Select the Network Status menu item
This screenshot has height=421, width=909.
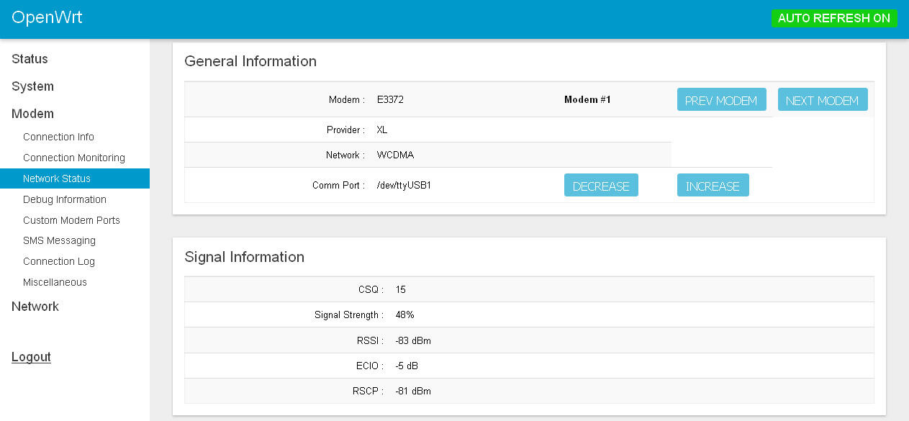coord(57,178)
